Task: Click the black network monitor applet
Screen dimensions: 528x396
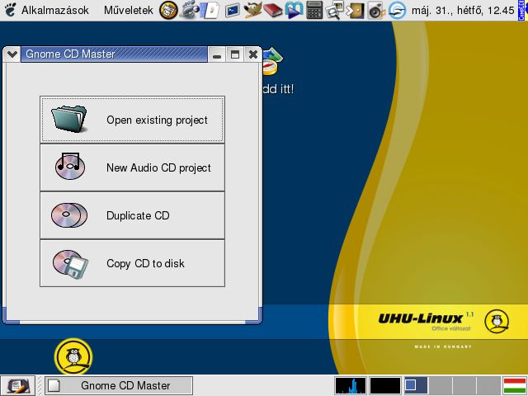Action: (385, 385)
